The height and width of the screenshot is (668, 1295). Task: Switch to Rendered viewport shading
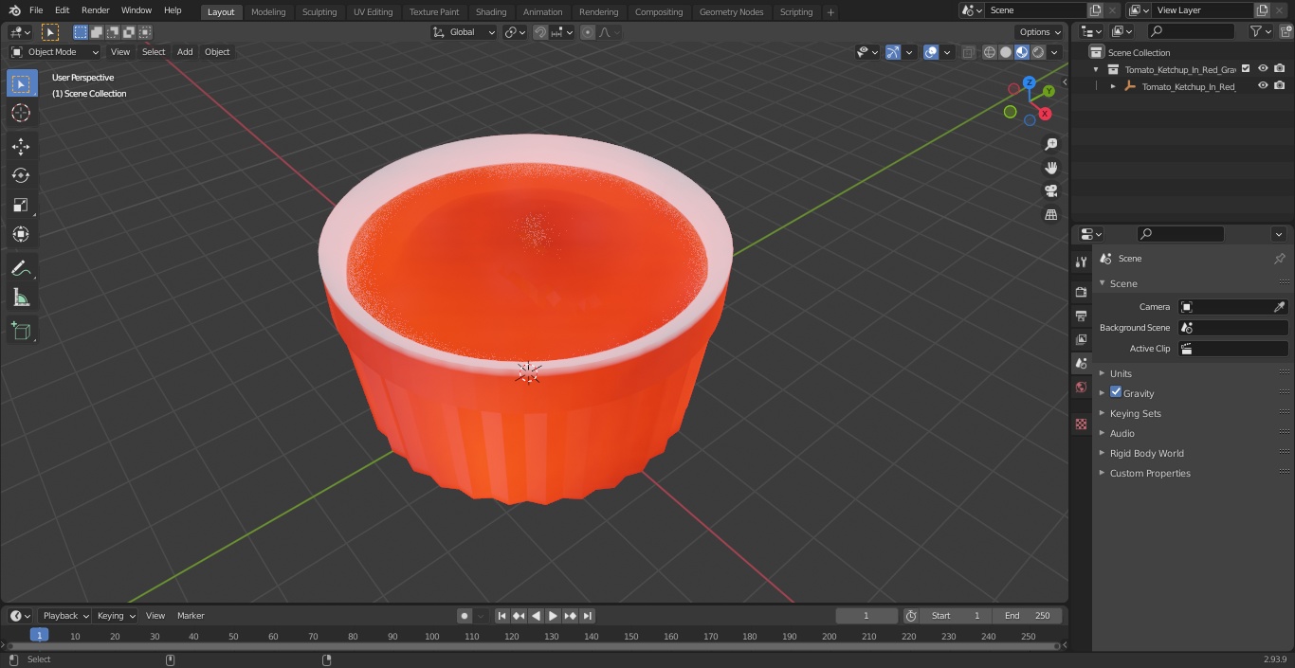(1038, 52)
